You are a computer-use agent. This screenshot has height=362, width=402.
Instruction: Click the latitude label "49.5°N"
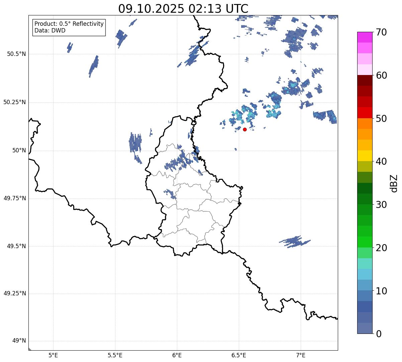pyautogui.click(x=16, y=246)
